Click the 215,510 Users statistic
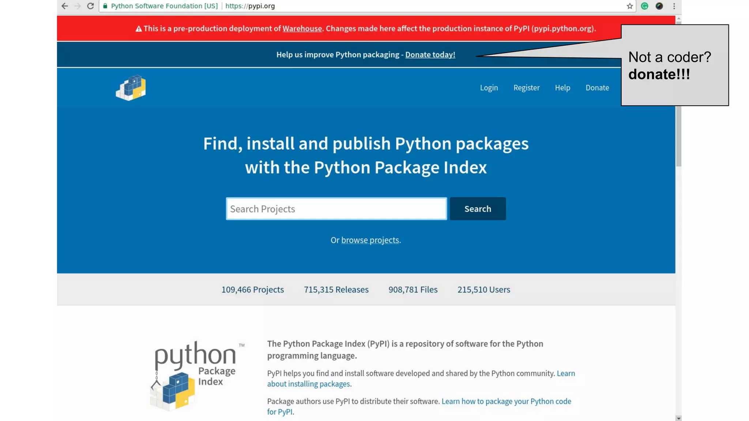The width and height of the screenshot is (749, 421). click(x=484, y=289)
